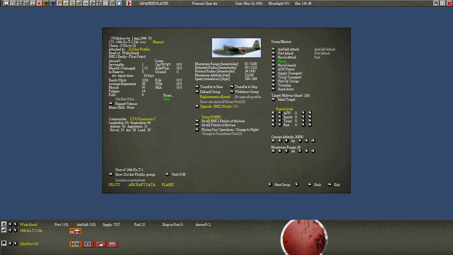Click the red aircraft on green toolbar icon
Viewport: 453px width, 255px height.
pos(46,3)
